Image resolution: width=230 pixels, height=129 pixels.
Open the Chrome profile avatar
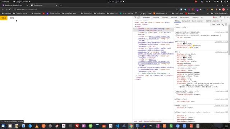[224, 9]
